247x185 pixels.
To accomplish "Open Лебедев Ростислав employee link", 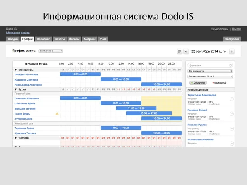I will click(26, 75).
